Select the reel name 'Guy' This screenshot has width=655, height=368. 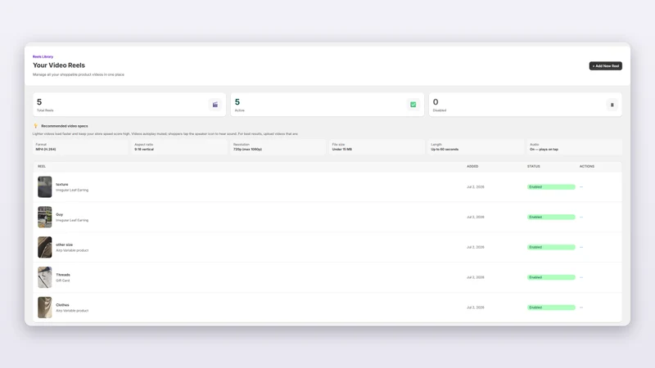(x=59, y=214)
